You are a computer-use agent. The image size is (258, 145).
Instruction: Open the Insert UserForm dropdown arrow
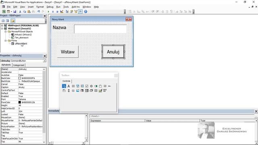[11, 12]
